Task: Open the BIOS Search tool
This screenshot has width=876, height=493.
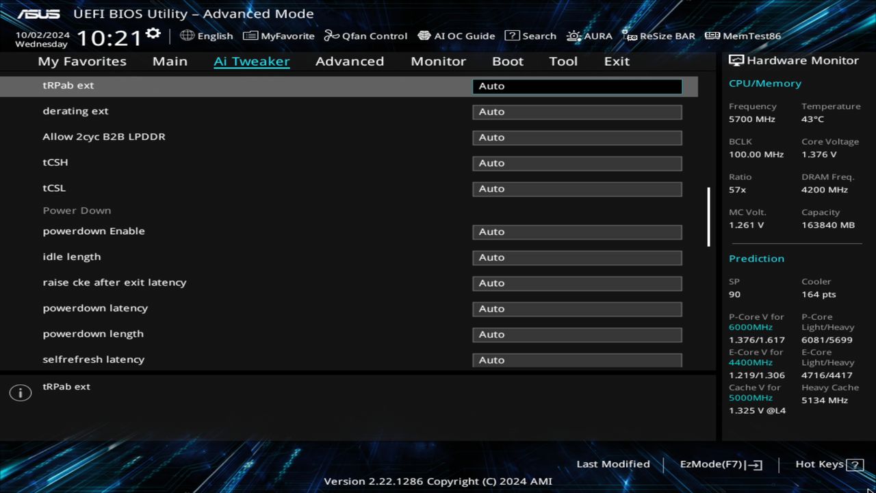Action: click(x=531, y=36)
